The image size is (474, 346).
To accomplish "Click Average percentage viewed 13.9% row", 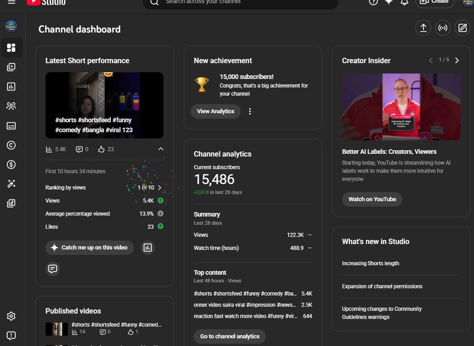I will (x=104, y=214).
